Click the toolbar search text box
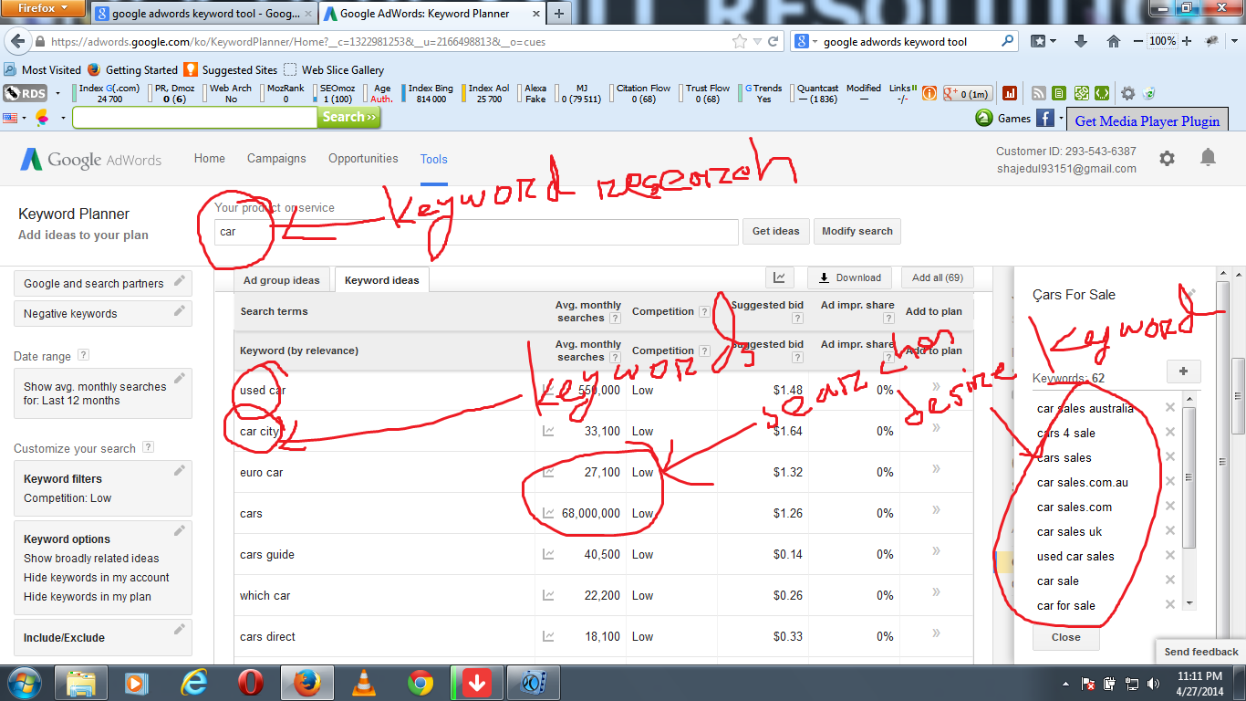This screenshot has height=701, width=1246. coord(195,118)
